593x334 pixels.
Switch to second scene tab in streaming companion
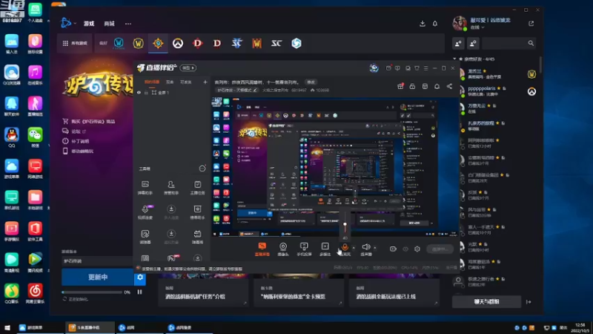pyautogui.click(x=170, y=82)
